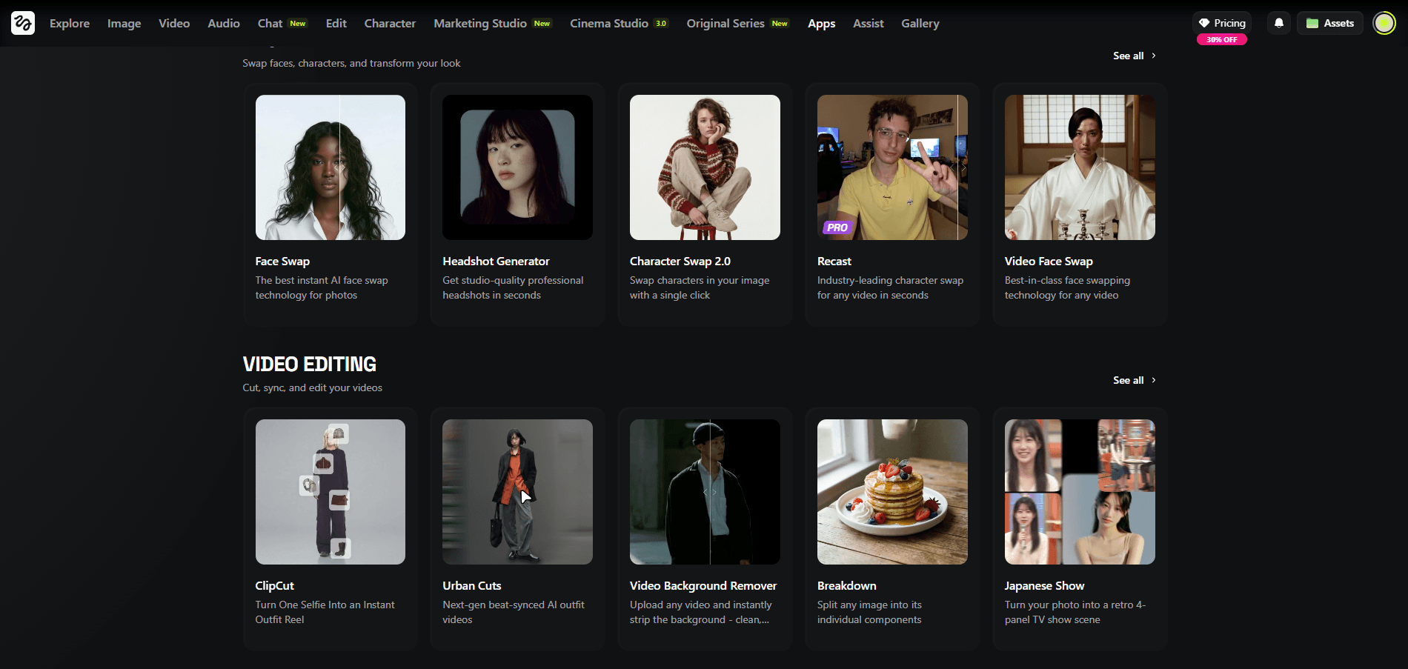1408x669 pixels.
Task: Open the Apps menu item
Action: coord(821,24)
